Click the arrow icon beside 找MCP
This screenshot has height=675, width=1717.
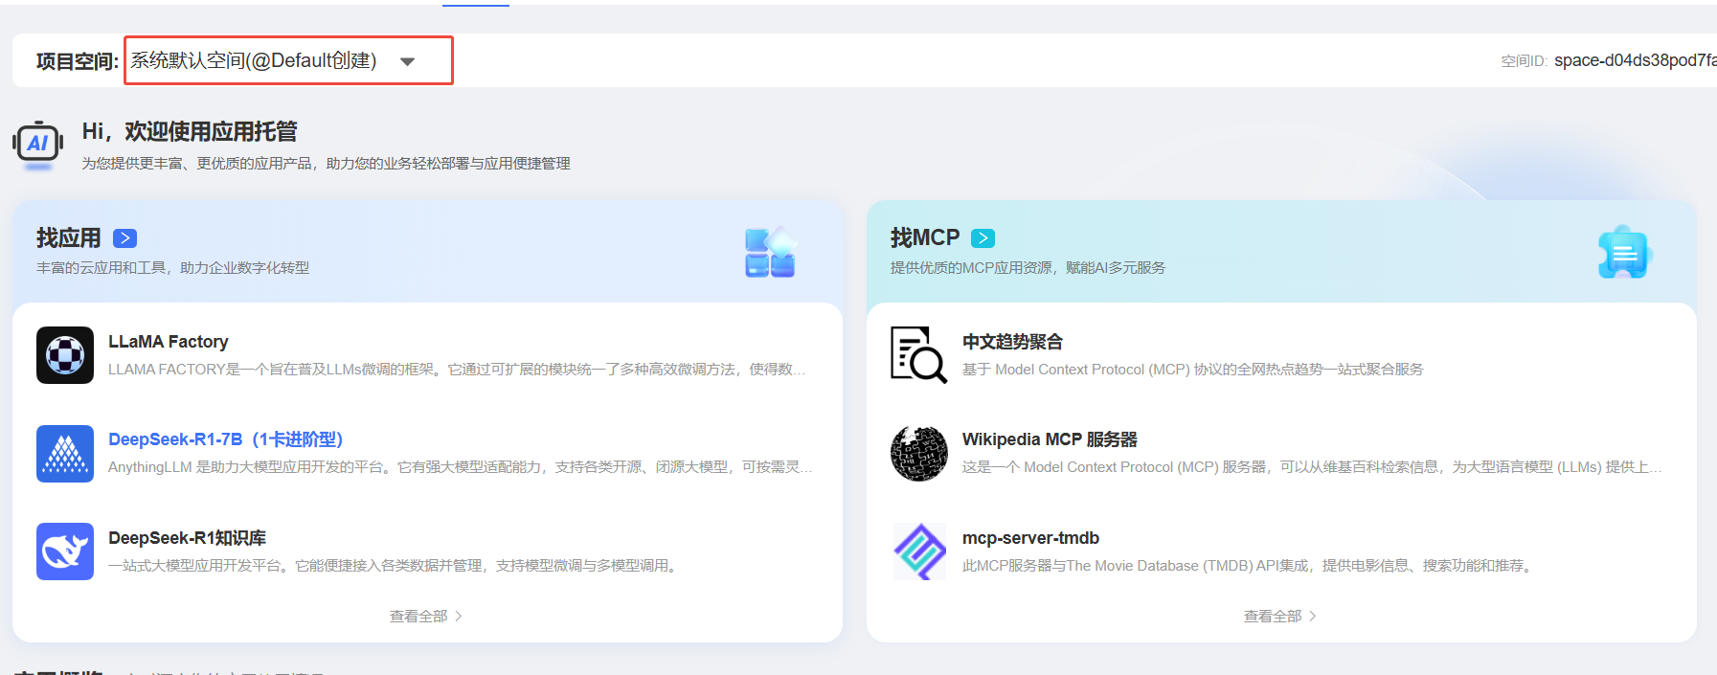pyautogui.click(x=983, y=238)
